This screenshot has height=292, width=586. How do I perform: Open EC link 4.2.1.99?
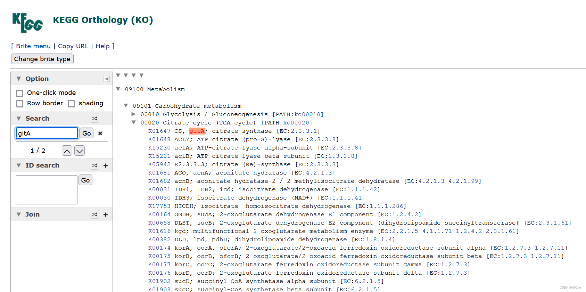click(x=463, y=181)
